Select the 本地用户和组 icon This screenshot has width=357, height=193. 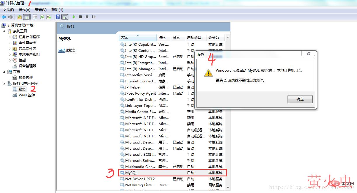coord(15,54)
